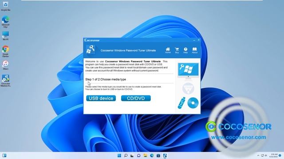The width and height of the screenshot is (284, 159).
Task: Open File Explorer from the taskbar
Action: point(145,155)
